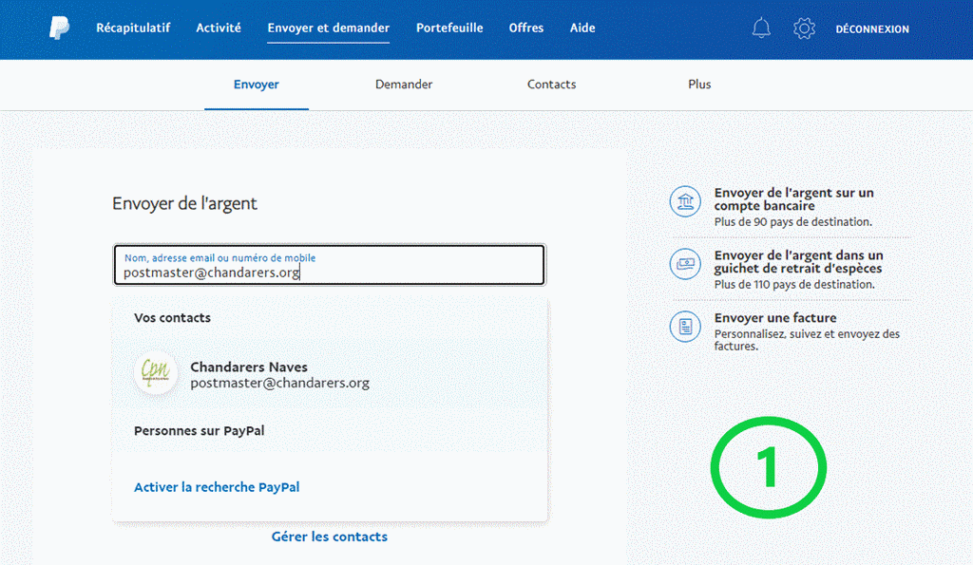Screen dimensions: 973x565
Task: Switch to the Demander tab
Action: [x=404, y=85]
